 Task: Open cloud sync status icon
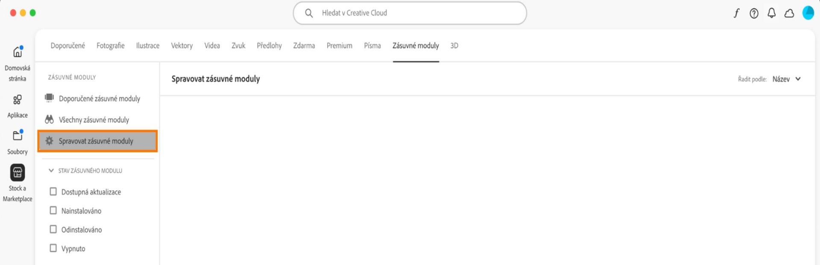point(789,13)
